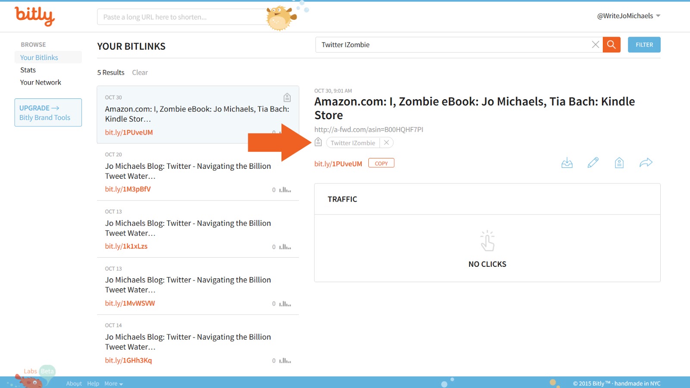Click the tag icon in the action row
Viewport: 690px width, 388px height.
click(619, 163)
